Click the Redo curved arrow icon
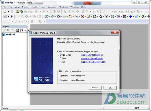 [x=44, y=12]
